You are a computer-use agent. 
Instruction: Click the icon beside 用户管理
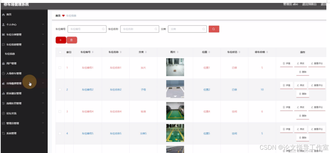pyautogui.click(x=3, y=63)
